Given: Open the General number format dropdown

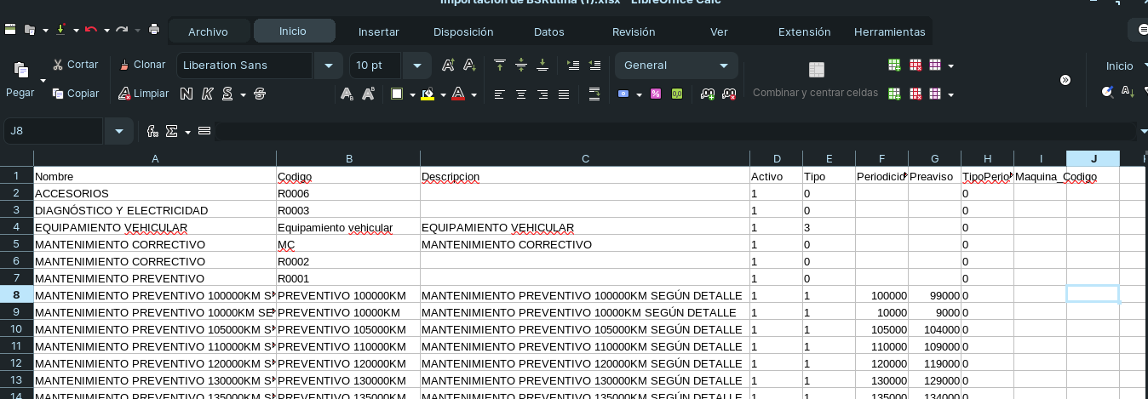Looking at the screenshot, I should [724, 66].
